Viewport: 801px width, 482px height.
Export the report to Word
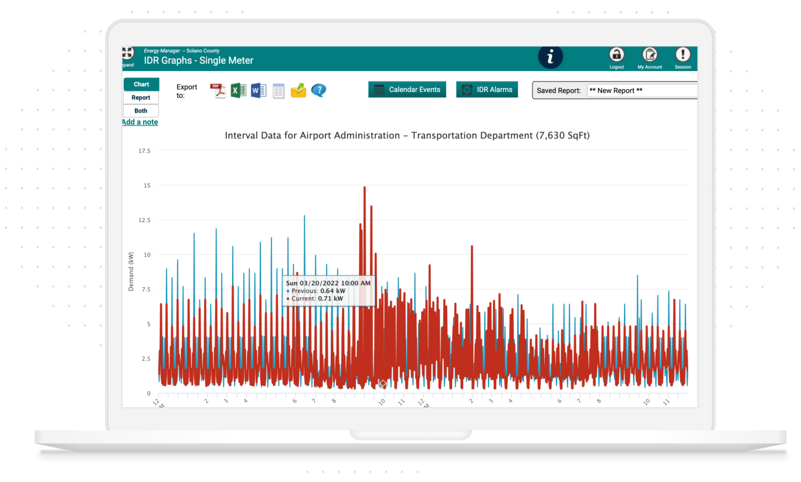258,90
